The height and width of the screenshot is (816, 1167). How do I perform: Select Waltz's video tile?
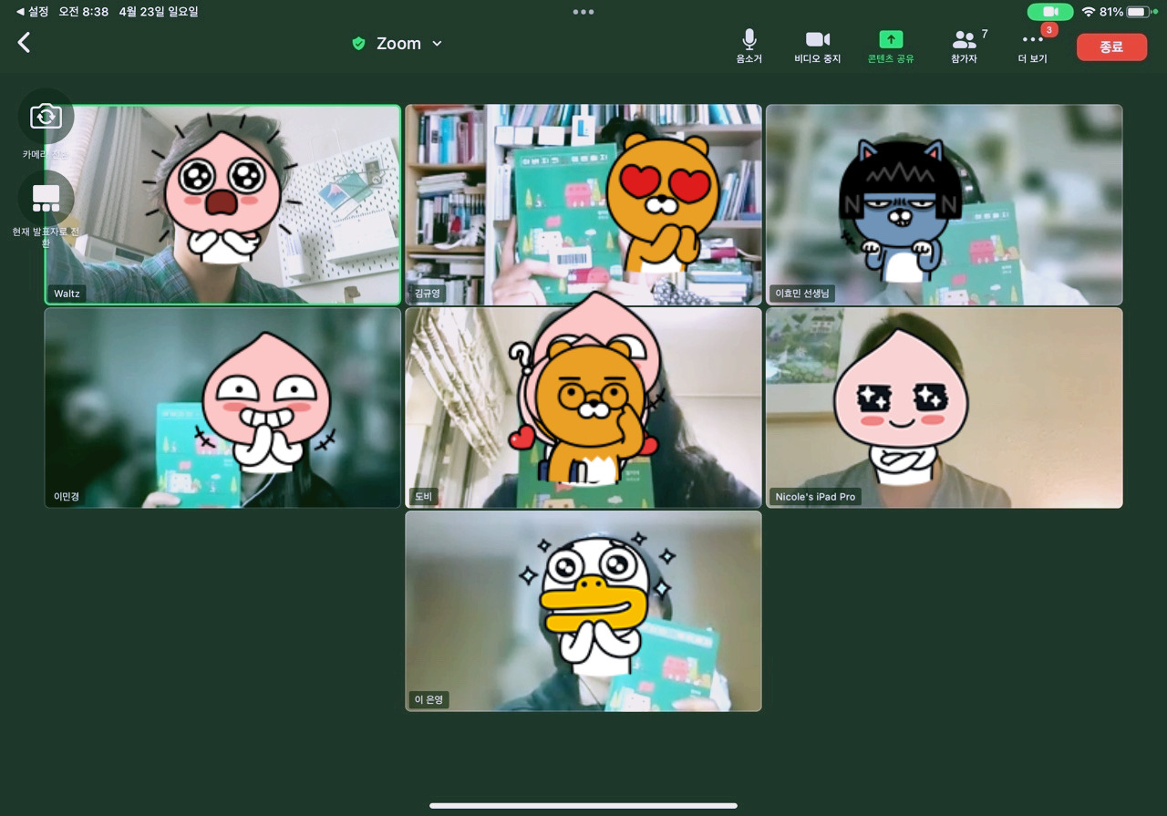pyautogui.click(x=222, y=204)
